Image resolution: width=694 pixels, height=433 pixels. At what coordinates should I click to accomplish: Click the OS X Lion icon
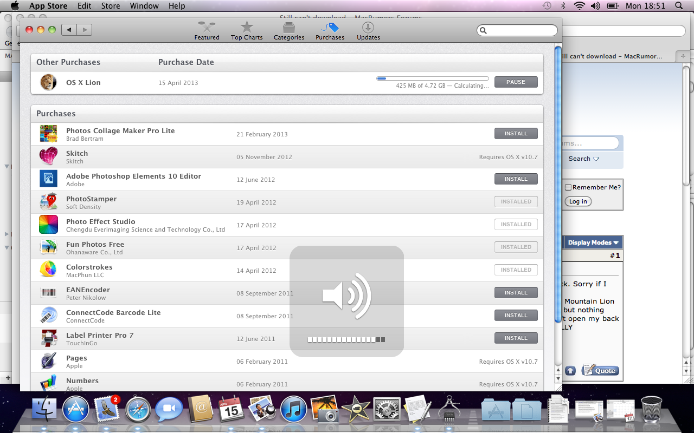[x=48, y=82]
